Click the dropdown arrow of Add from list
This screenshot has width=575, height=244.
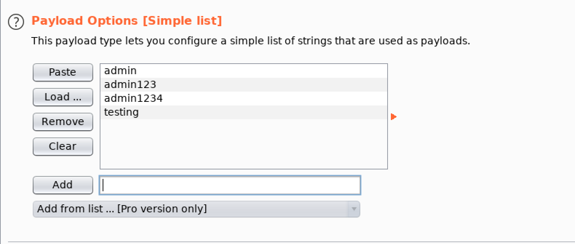pos(353,209)
